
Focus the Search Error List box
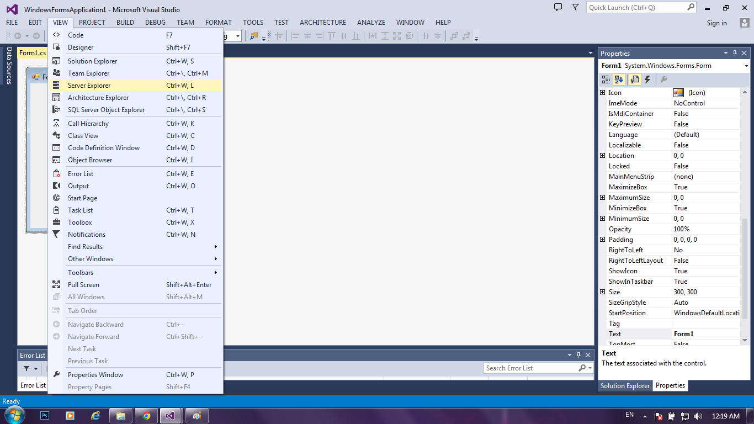pos(531,368)
